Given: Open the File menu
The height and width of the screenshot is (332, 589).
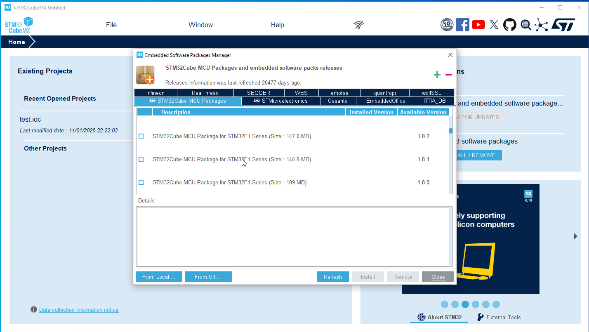Looking at the screenshot, I should (111, 25).
